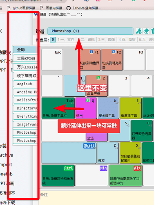This screenshot has width=154, height=205.
Task: Click the E key 橡皮擦工具
Action: (131, 108)
